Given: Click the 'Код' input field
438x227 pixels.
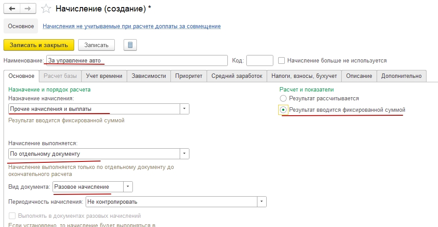Looking at the screenshot, I should point(260,61).
